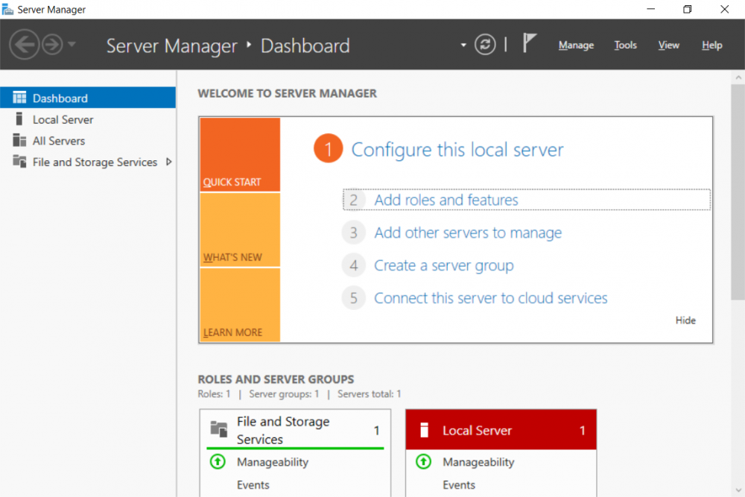The height and width of the screenshot is (497, 745).
Task: Click the Local Server tile icon
Action: point(425,430)
